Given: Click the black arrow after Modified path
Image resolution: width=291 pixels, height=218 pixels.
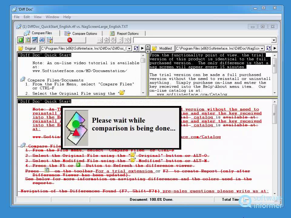Looking at the screenshot, I should pos(275,48).
